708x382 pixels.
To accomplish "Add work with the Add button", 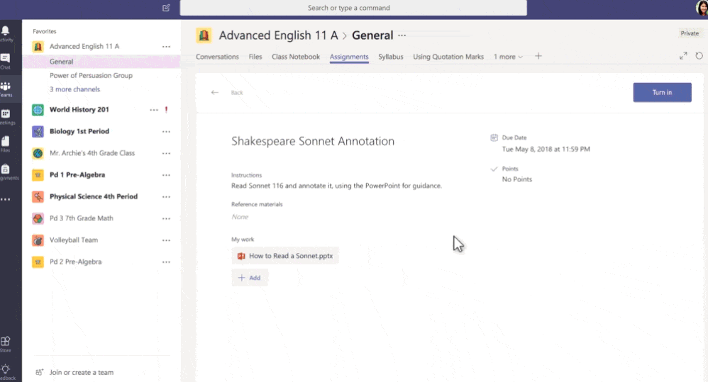I will [x=250, y=278].
